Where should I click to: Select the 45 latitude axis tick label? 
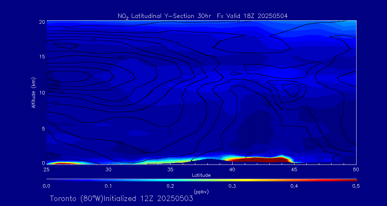[294, 169]
